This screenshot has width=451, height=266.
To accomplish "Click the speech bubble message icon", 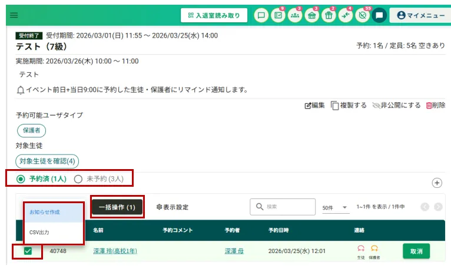I will point(261,15).
